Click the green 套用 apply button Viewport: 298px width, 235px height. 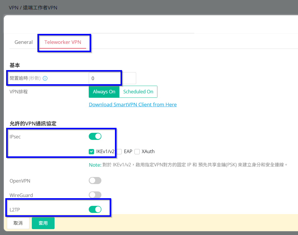click(43, 223)
